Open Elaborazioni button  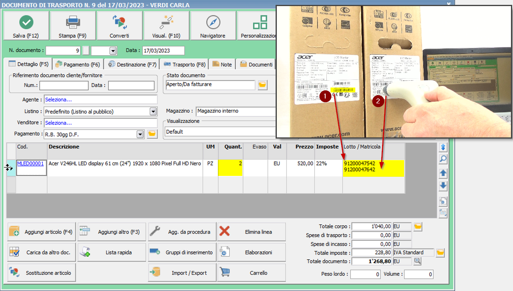(251, 252)
